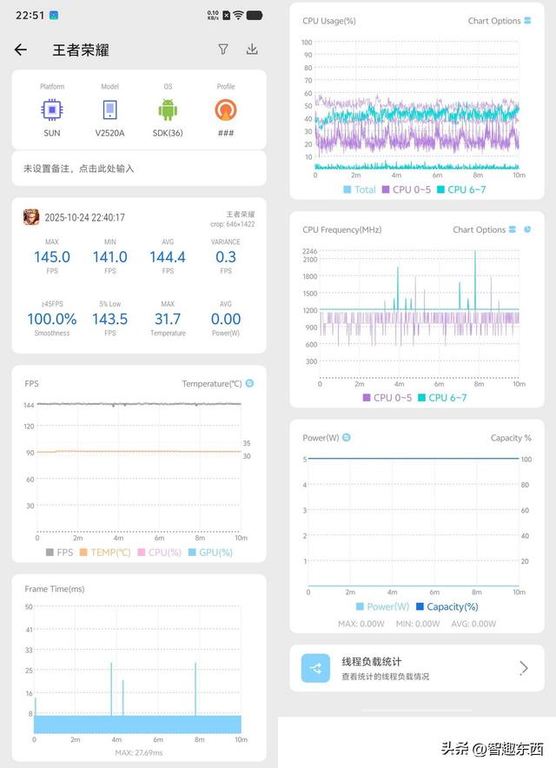The width and height of the screenshot is (556, 768).
Task: Tap the orange Profile icon
Action: [x=226, y=109]
